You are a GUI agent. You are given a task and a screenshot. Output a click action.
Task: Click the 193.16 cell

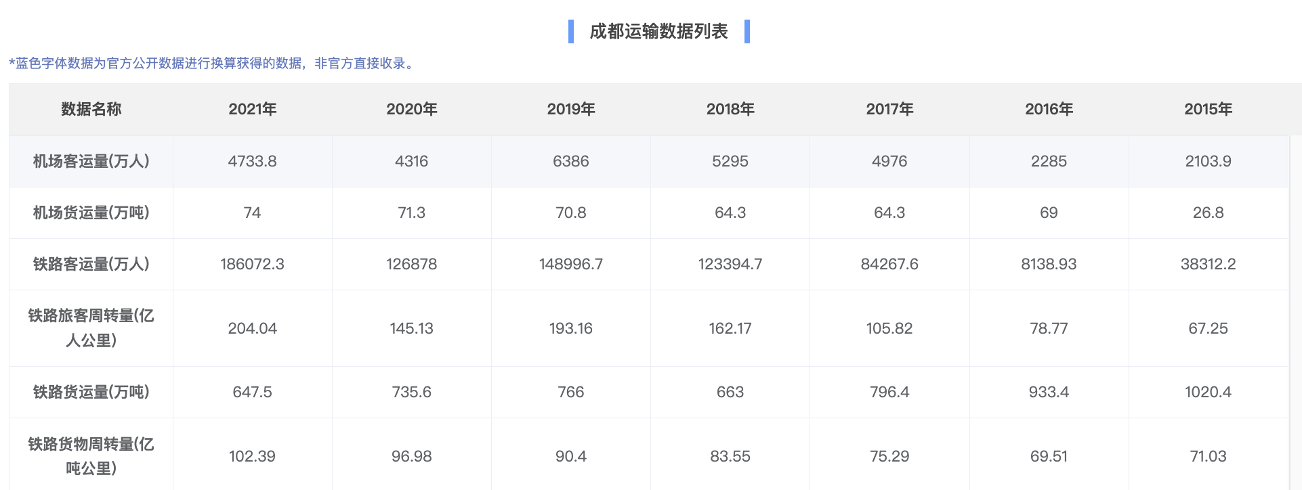tap(571, 328)
